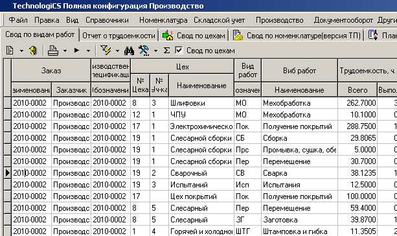The height and width of the screenshot is (236, 397).
Task: Click the factory icon on Свод по цехам tab
Action: pos(168,36)
